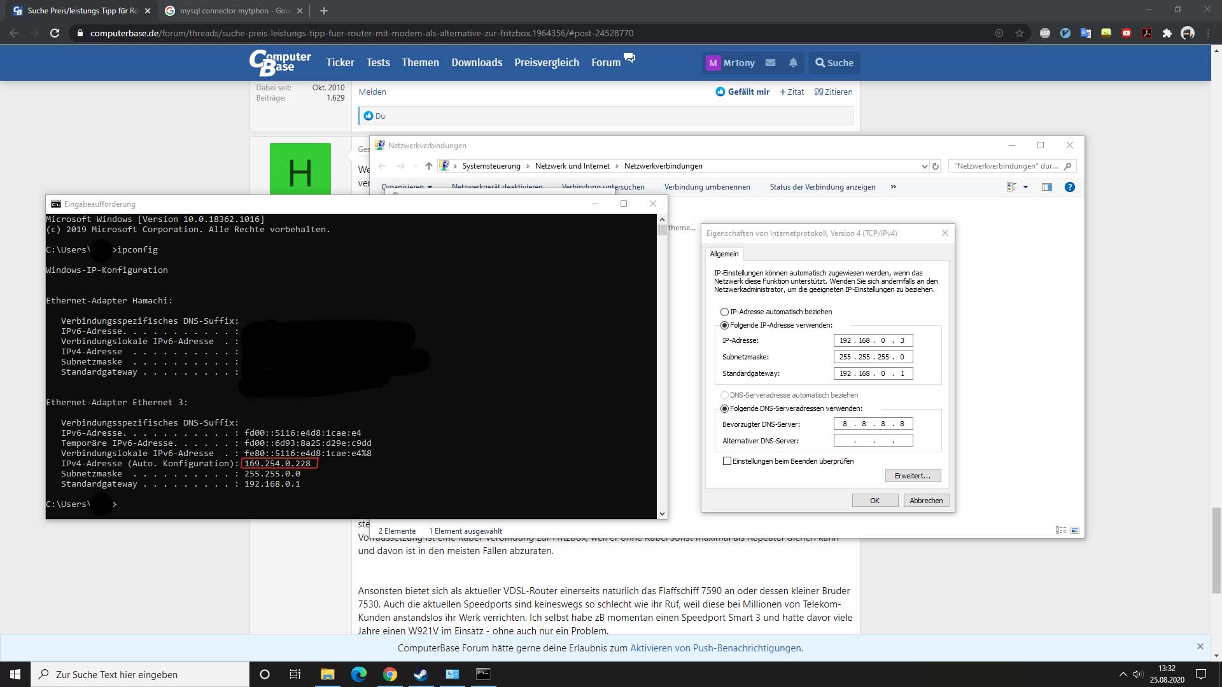This screenshot has width=1222, height=687.
Task: Select the Allgemein tab in IPv4 properties
Action: tap(724, 254)
